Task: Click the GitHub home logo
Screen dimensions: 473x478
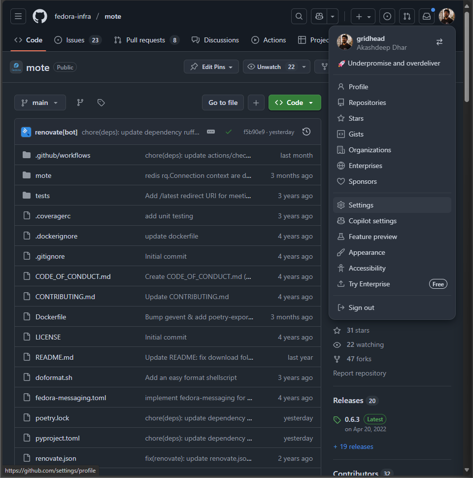Action: click(x=39, y=16)
